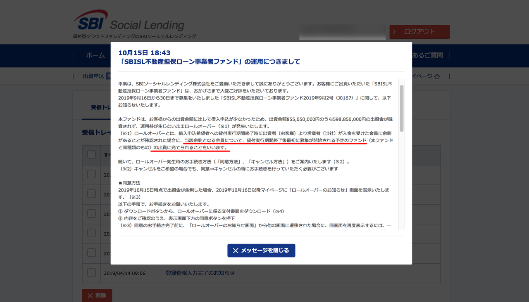Click the date text 2019/04/14 09:06
The height and width of the screenshot is (302, 529).
point(124,273)
